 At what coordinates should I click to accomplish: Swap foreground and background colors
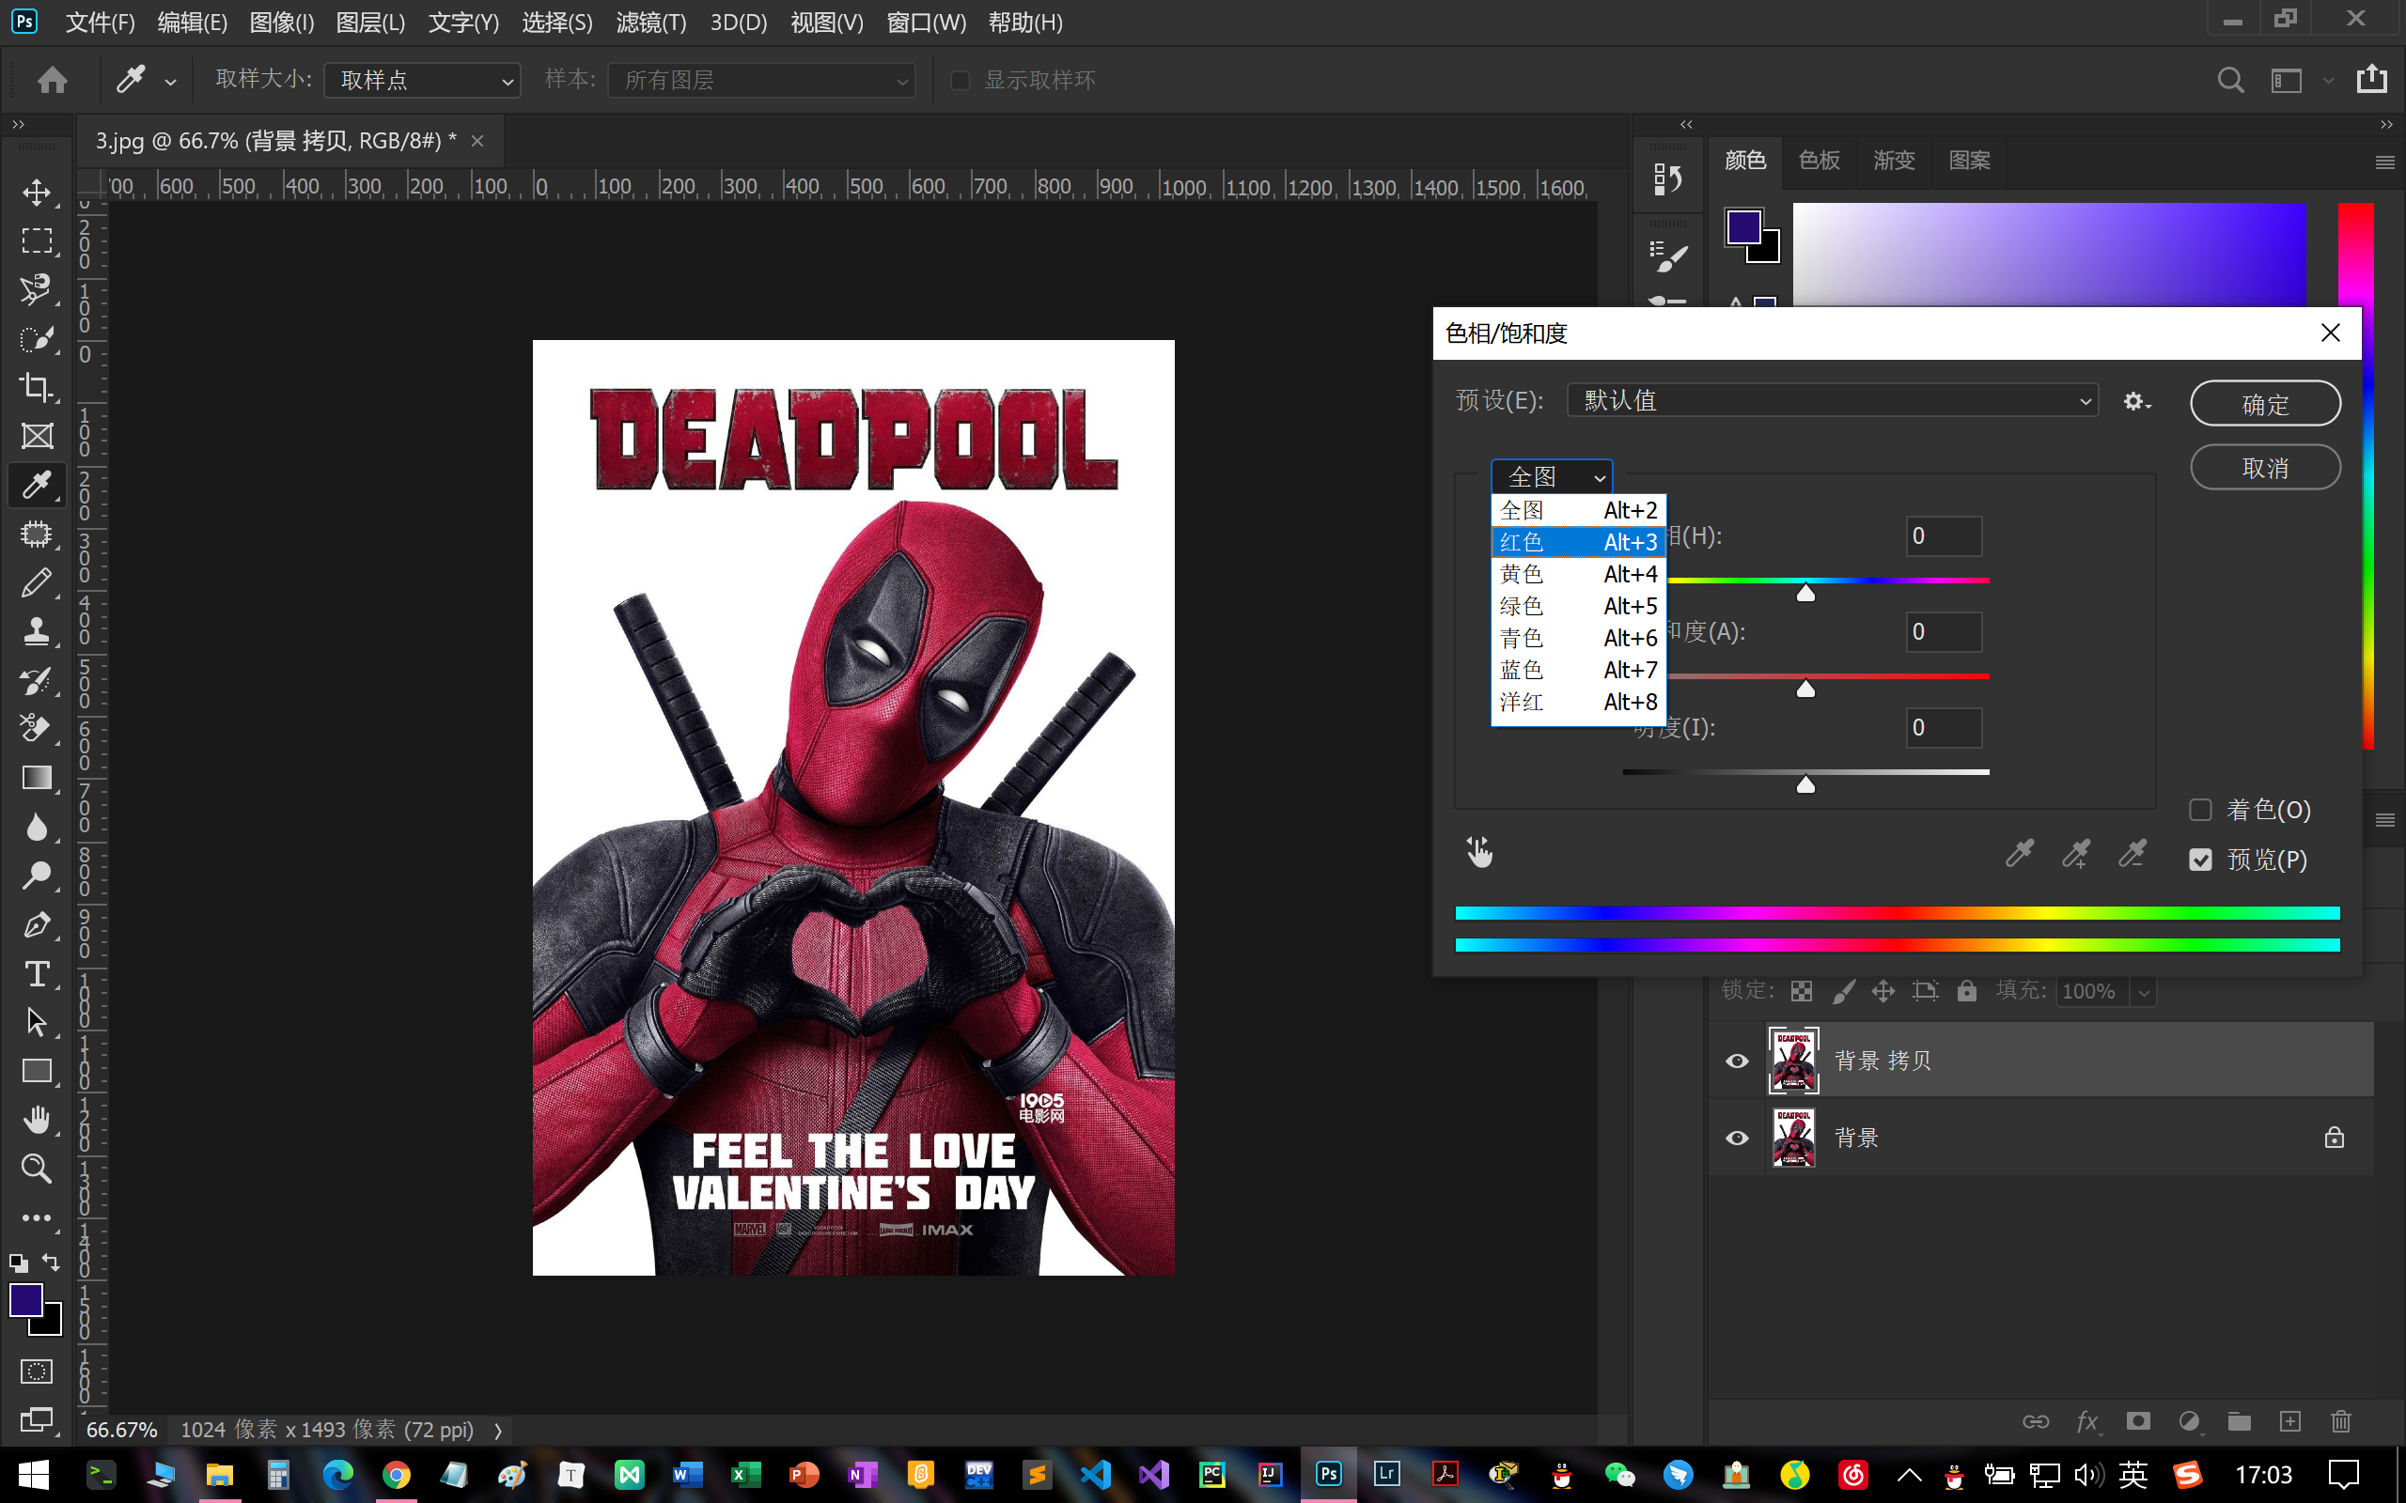(x=51, y=1263)
